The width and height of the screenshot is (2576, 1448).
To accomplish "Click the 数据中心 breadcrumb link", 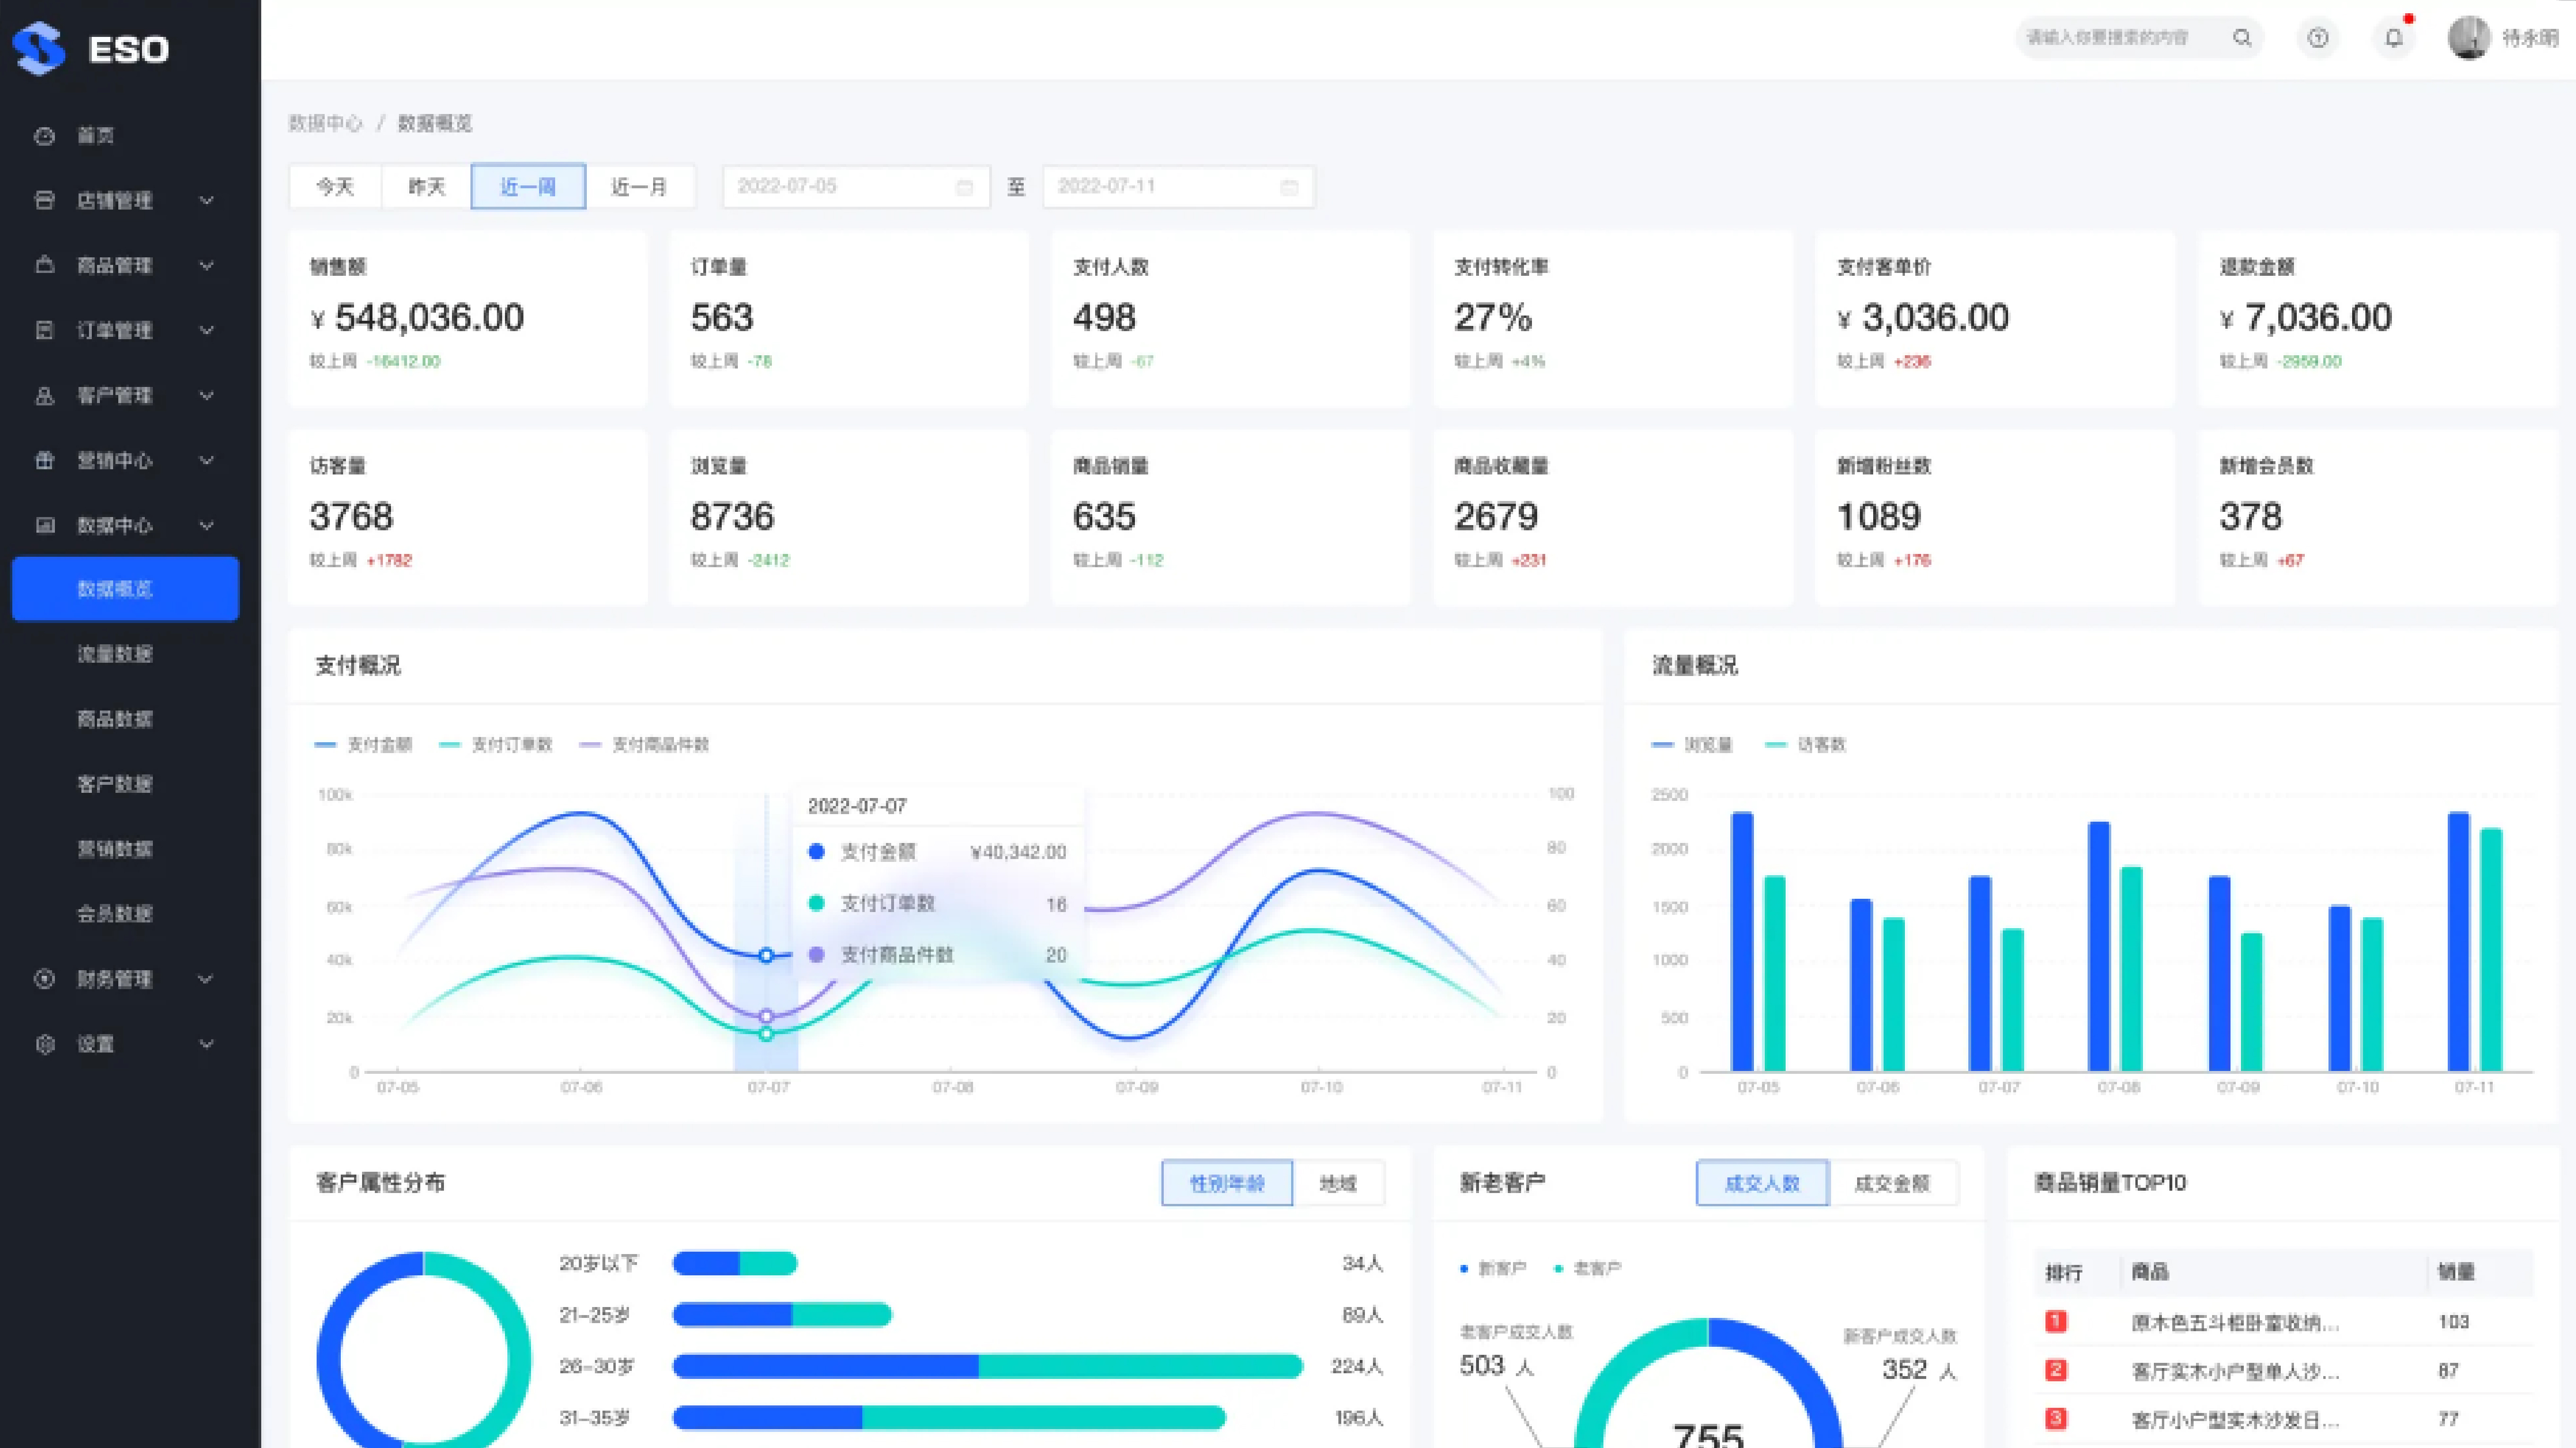I will coord(325,123).
